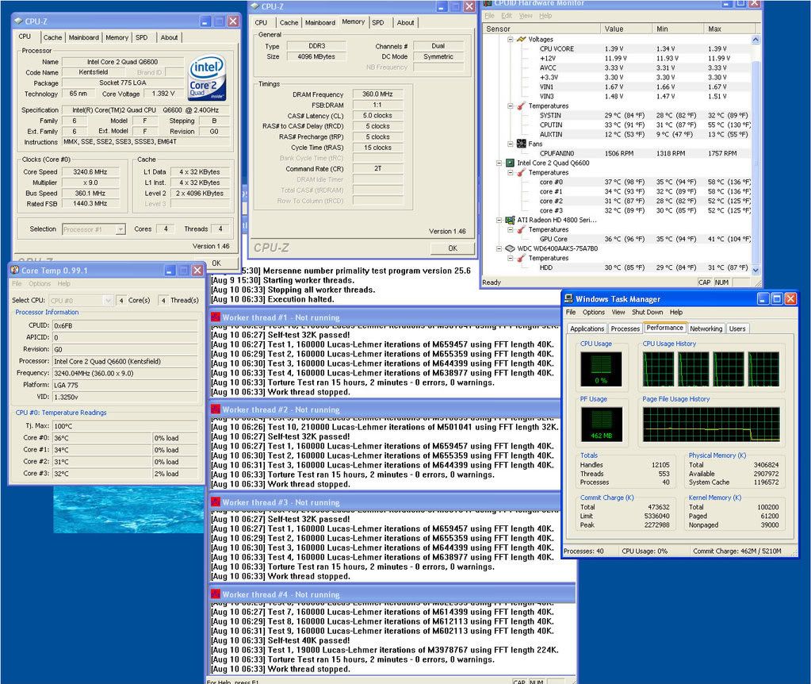The height and width of the screenshot is (684, 811).
Task: Collapse the Fans node in Hardware Monitor
Action: click(511, 144)
